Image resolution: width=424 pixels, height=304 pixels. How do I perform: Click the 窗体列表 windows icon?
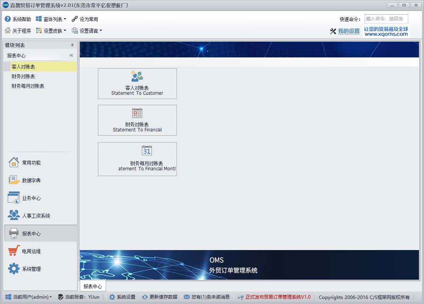tap(39, 18)
